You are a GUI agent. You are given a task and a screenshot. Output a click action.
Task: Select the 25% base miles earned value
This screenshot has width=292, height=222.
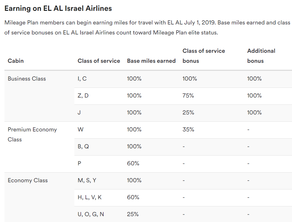point(133,214)
